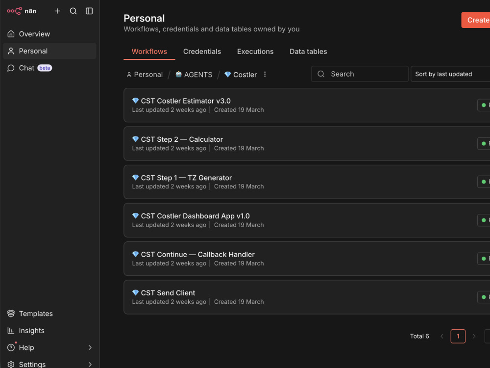Click status badge on CST Step 2 Calculator row
490x368 pixels.
point(484,144)
